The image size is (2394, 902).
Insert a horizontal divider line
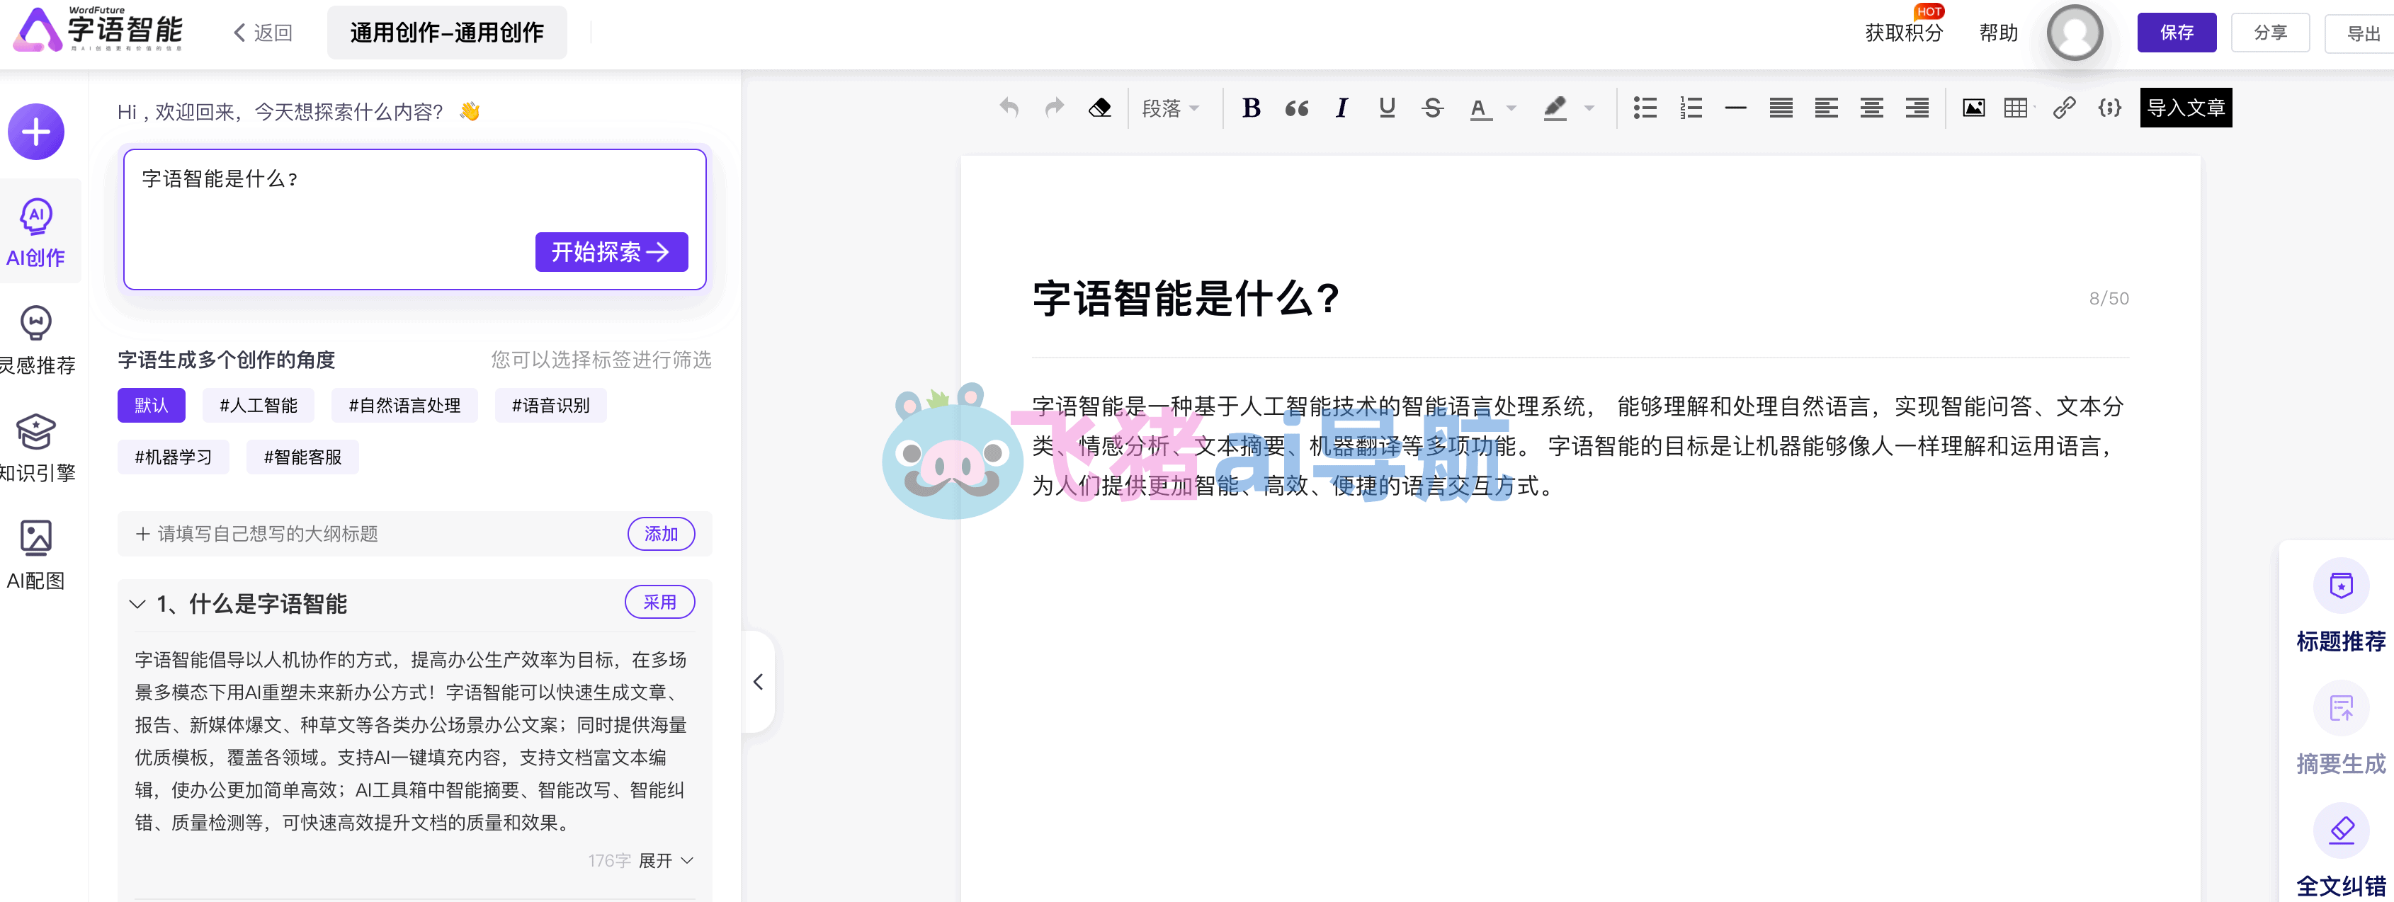pyautogui.click(x=1735, y=108)
